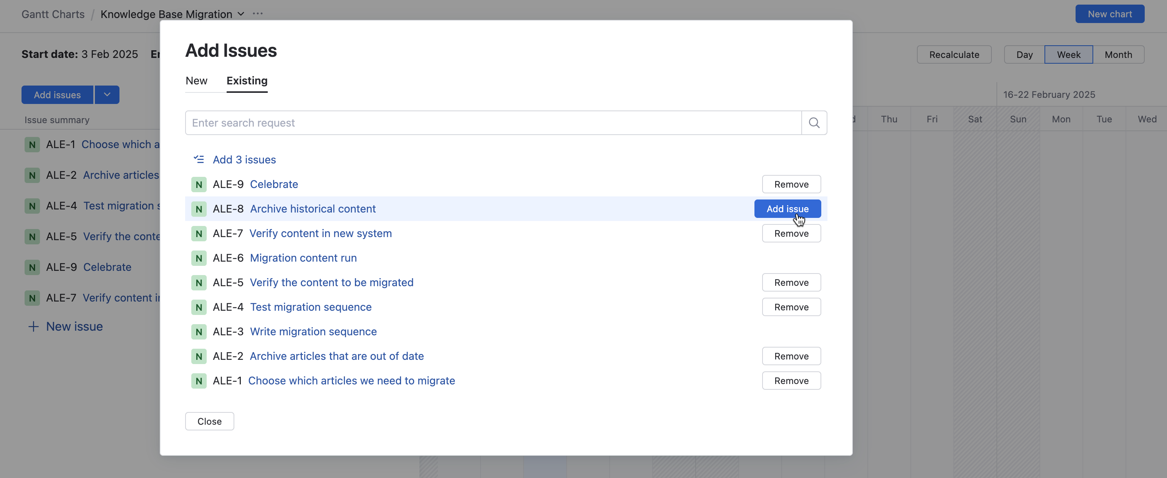Click ALE-6 Migration content run type icon

coord(199,258)
